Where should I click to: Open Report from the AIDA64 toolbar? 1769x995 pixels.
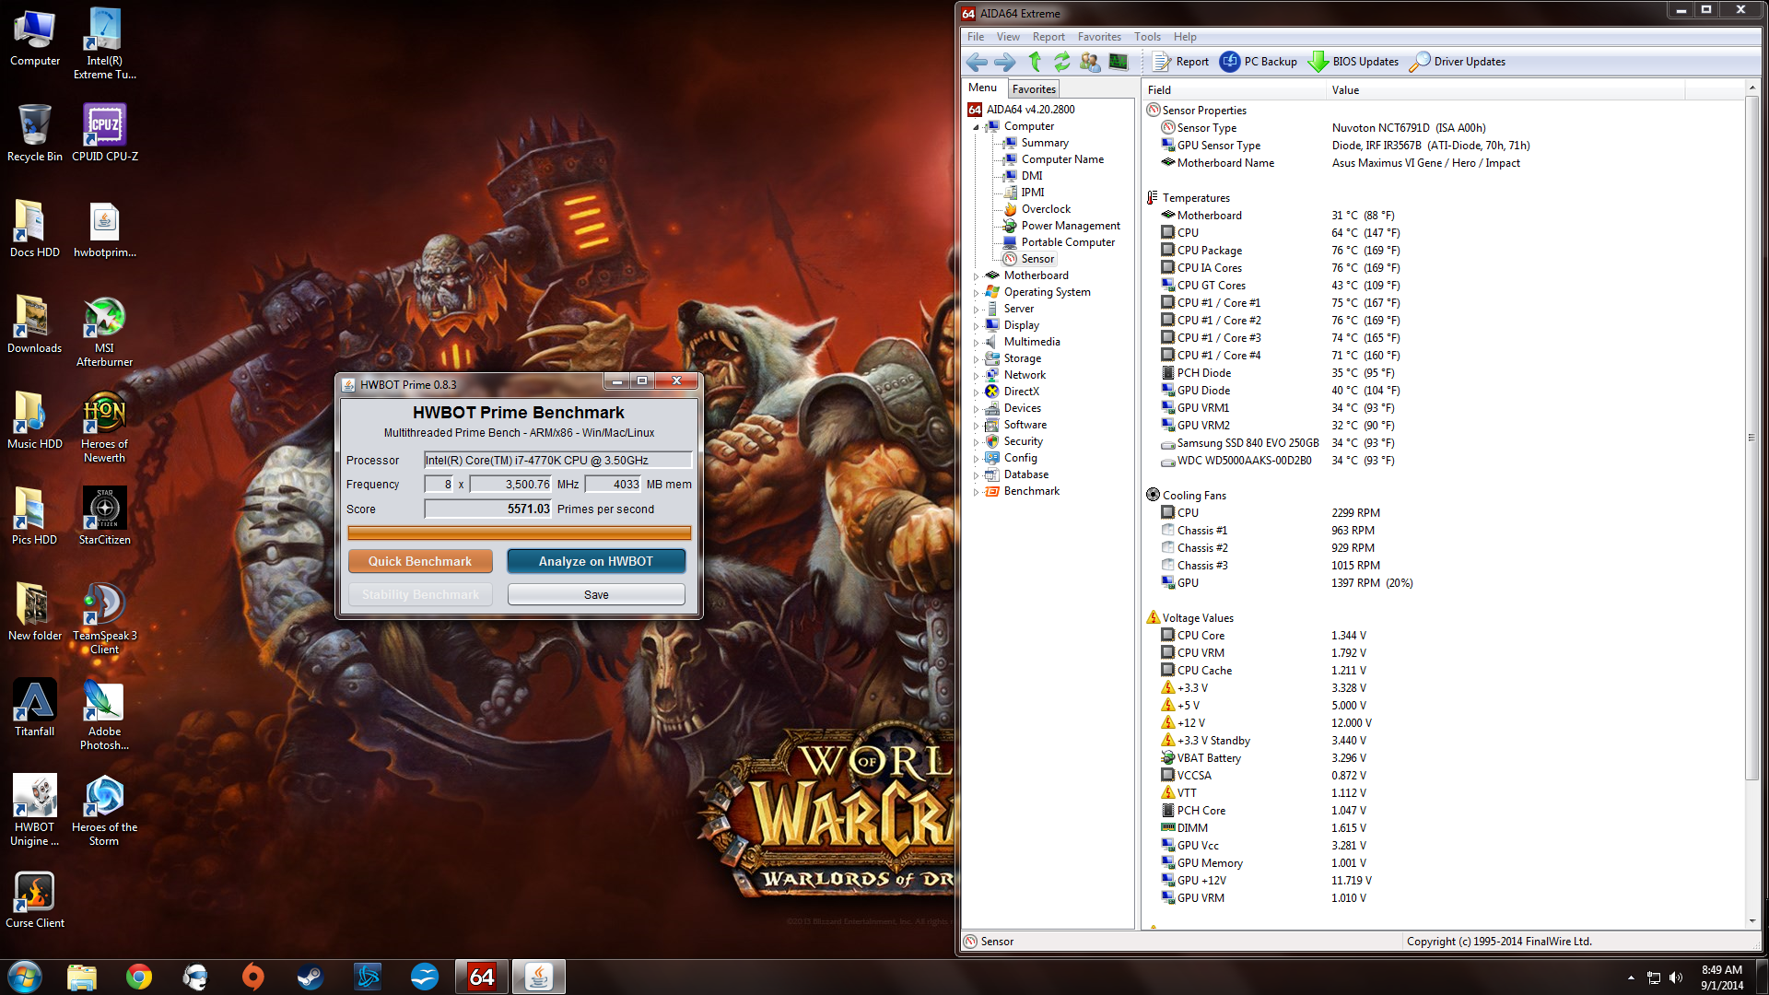[x=1180, y=62]
